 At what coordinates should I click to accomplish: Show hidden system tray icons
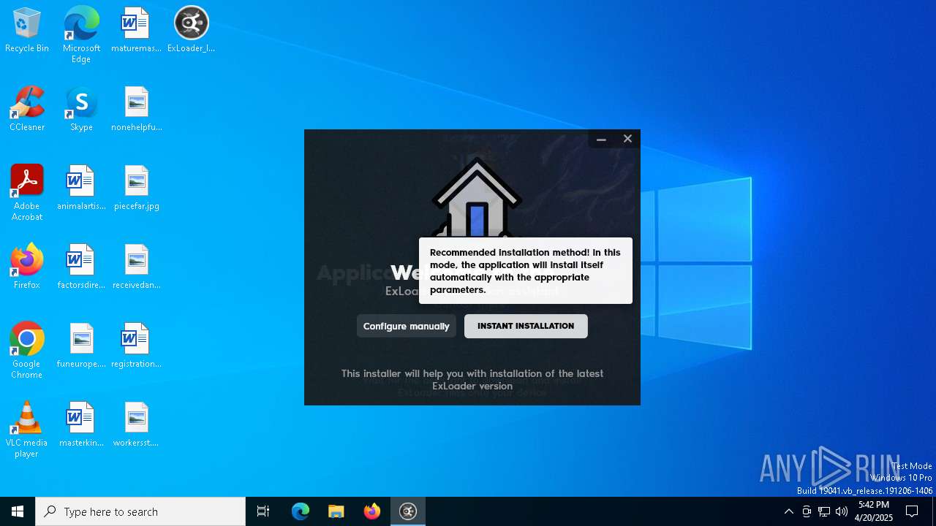(788, 511)
